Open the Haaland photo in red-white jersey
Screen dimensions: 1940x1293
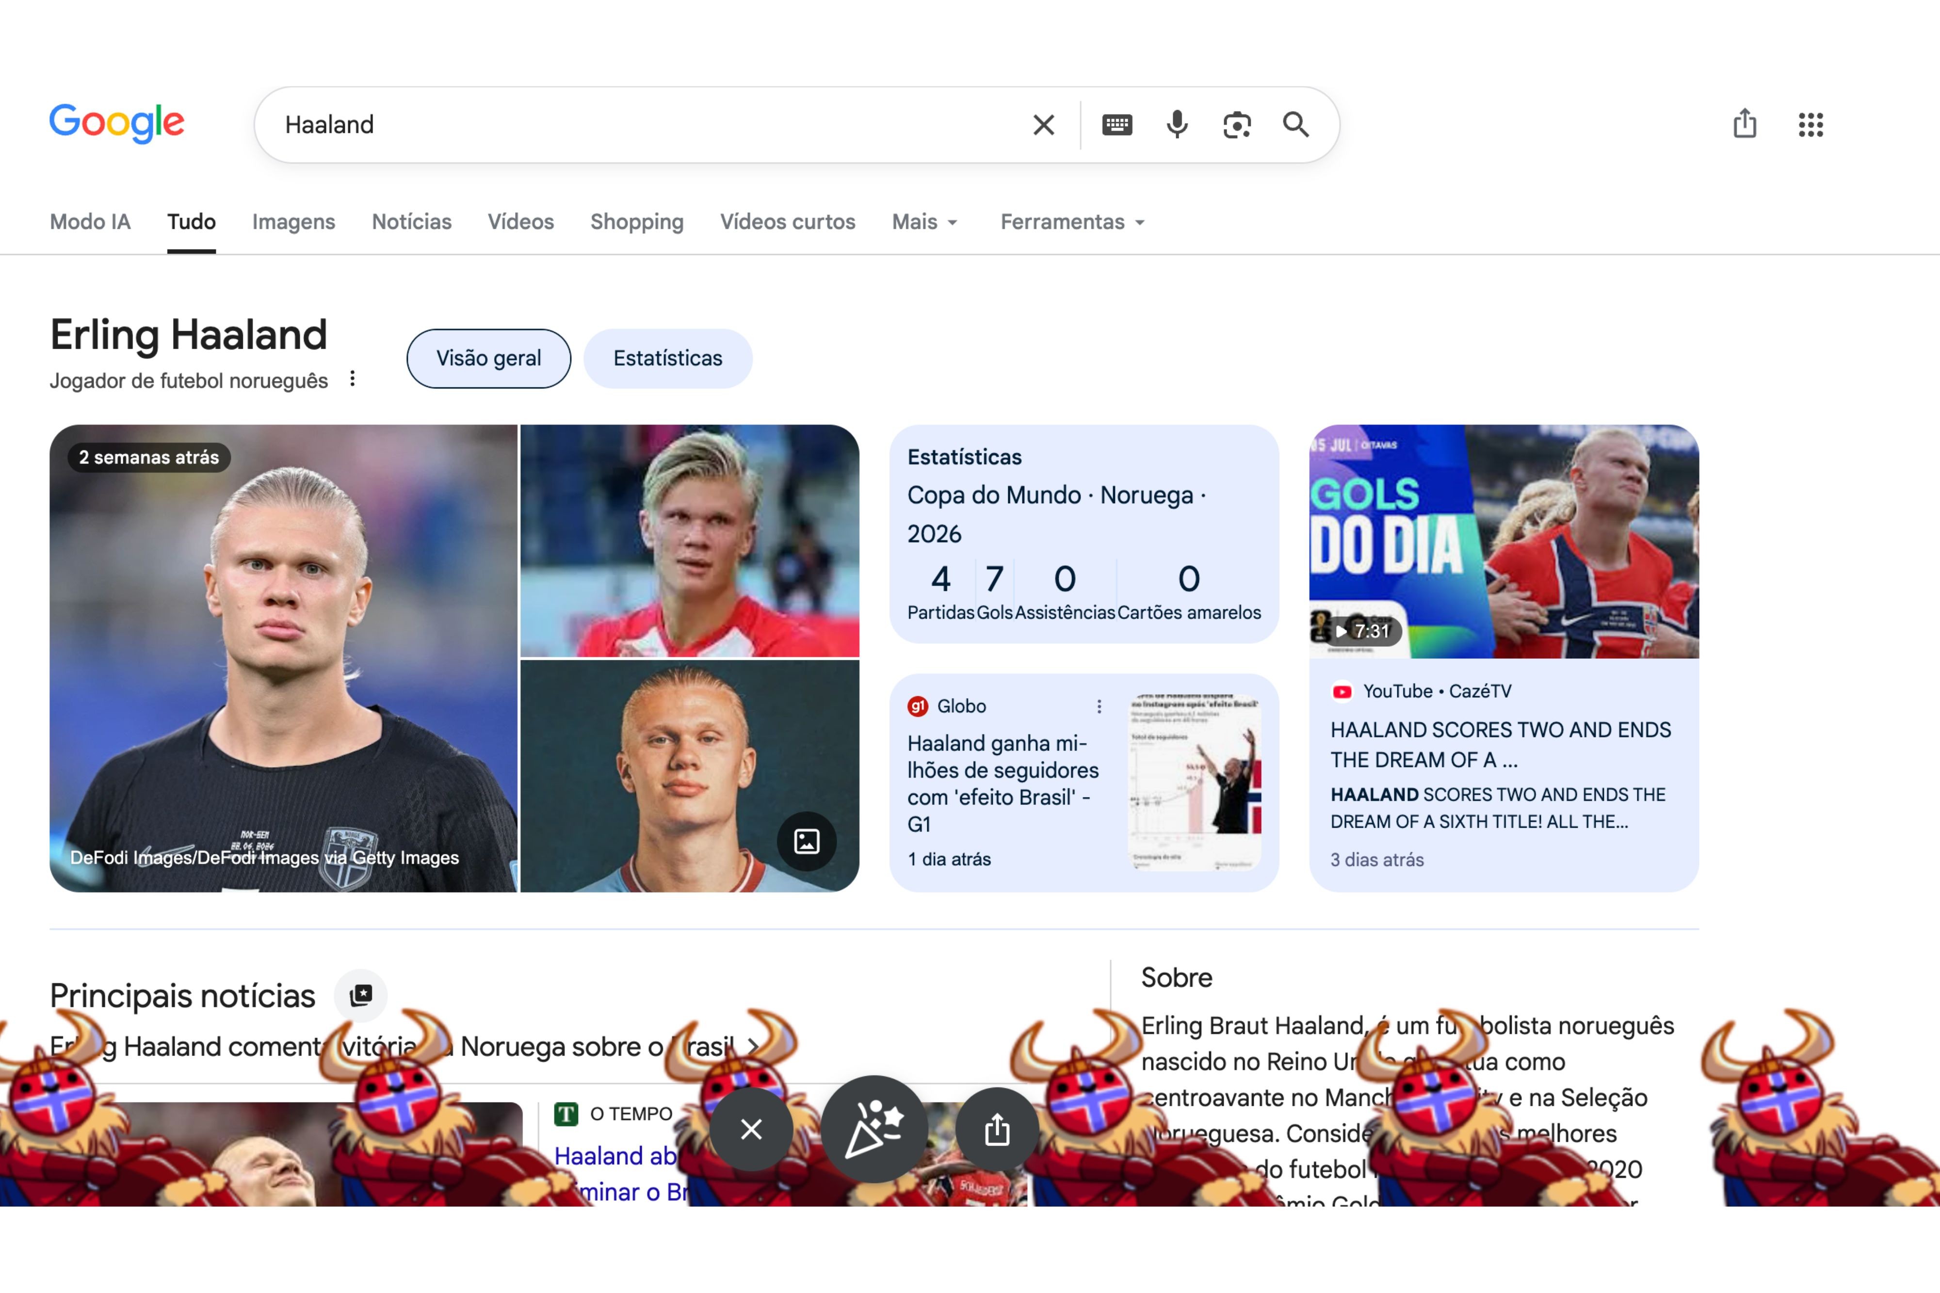(690, 540)
